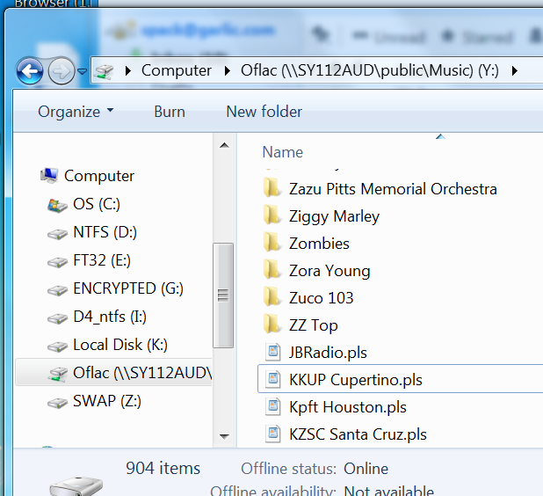Click the FT32 (E:) drive icon
The width and height of the screenshot is (543, 496).
57,262
